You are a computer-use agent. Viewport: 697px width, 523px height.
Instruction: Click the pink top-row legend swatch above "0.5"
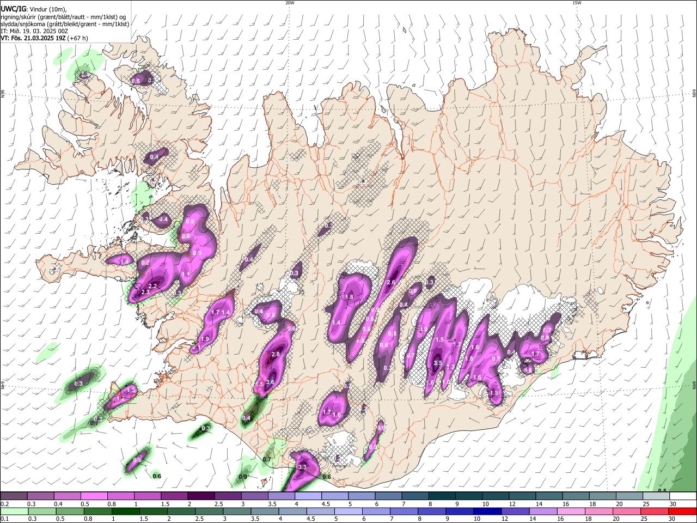click(x=94, y=496)
